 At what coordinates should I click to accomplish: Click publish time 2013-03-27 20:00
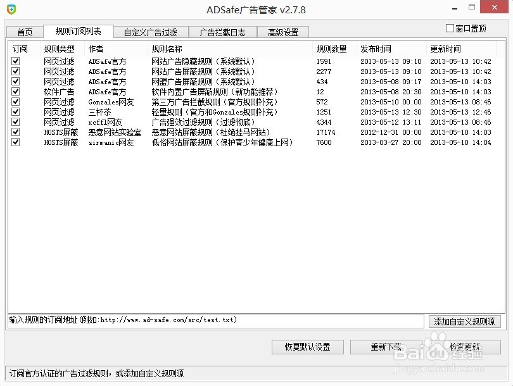click(x=391, y=142)
